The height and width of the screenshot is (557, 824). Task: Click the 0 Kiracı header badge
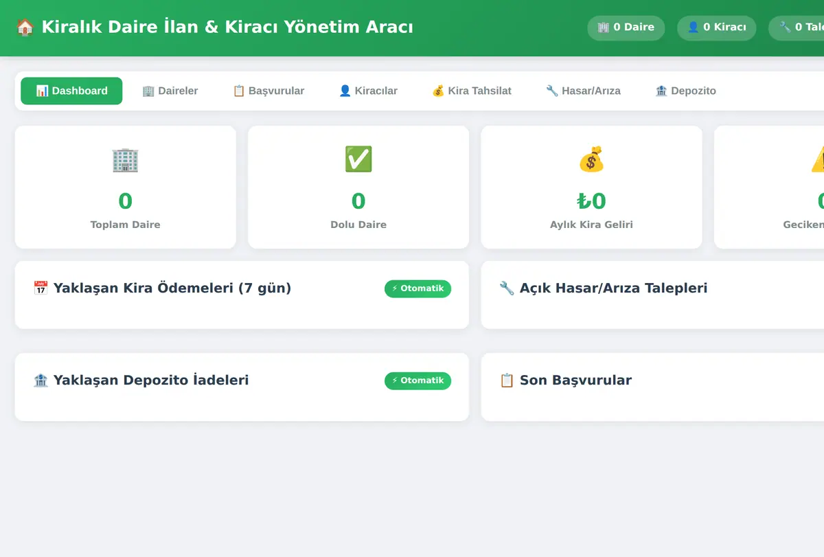pyautogui.click(x=716, y=27)
